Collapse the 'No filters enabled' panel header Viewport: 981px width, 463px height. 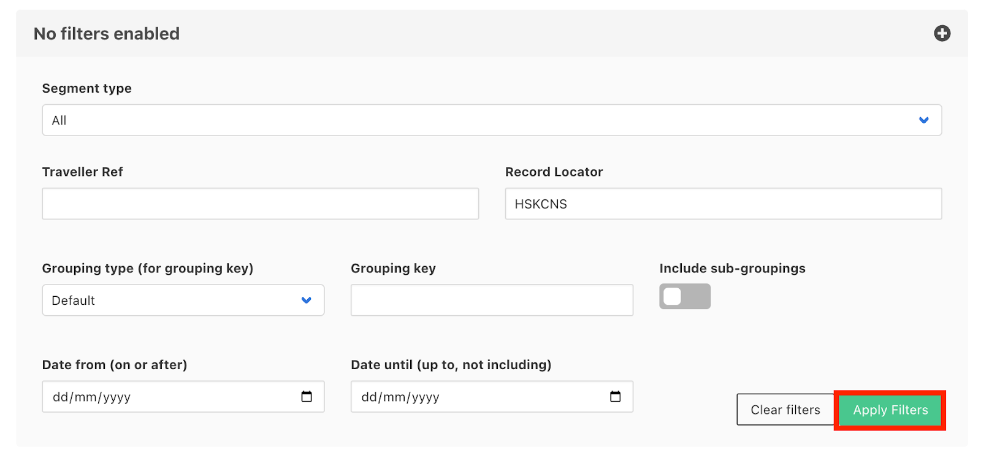(x=429, y=34)
